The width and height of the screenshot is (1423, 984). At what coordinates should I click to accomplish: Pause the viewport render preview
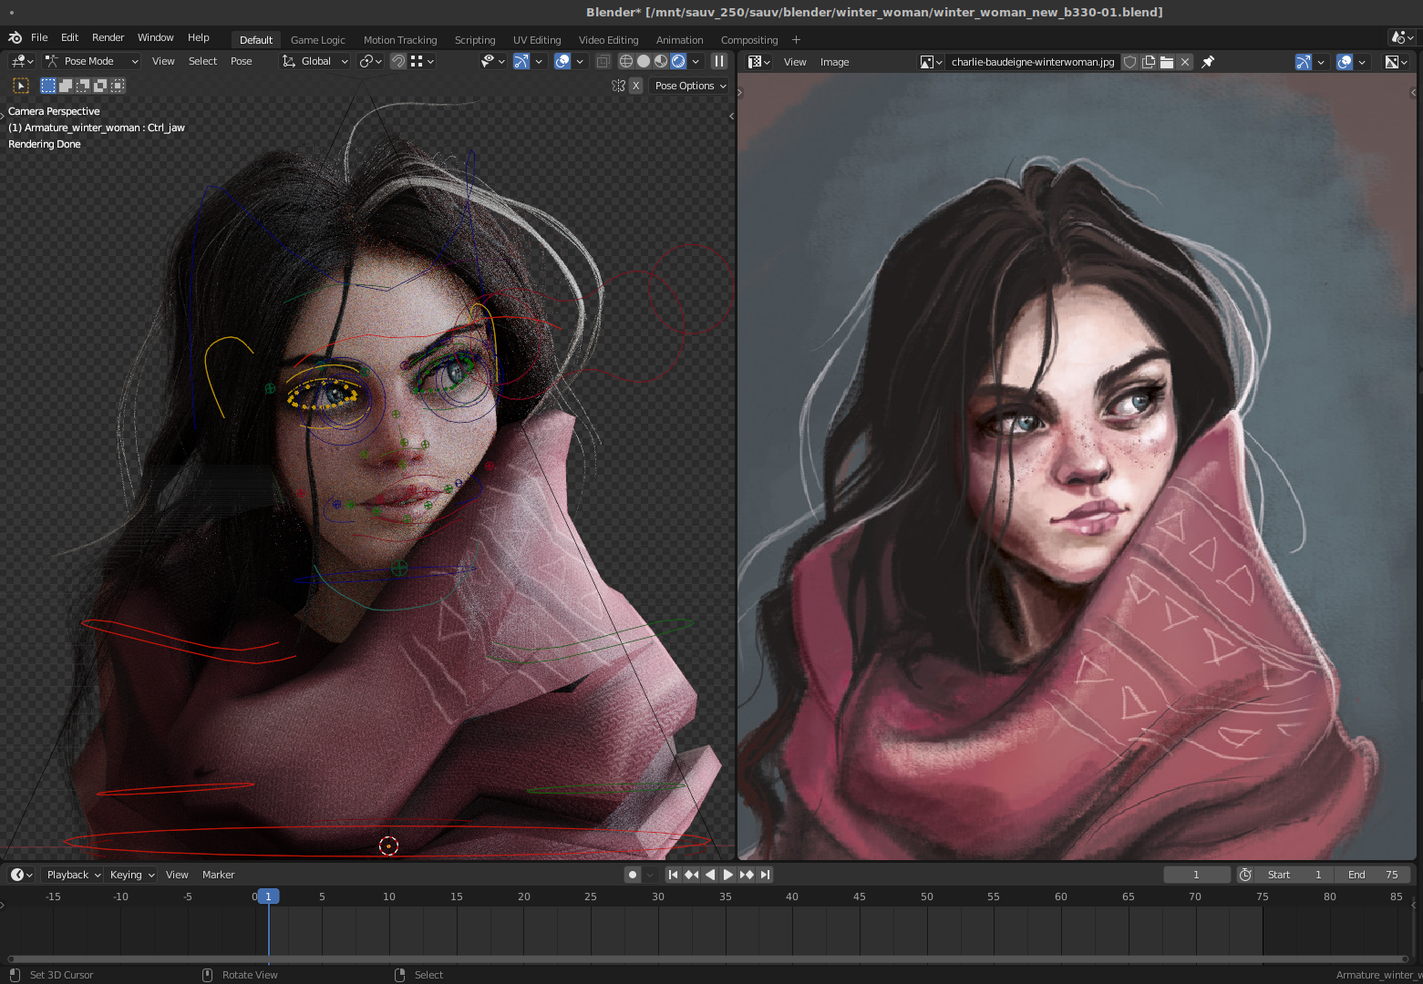pos(719,61)
